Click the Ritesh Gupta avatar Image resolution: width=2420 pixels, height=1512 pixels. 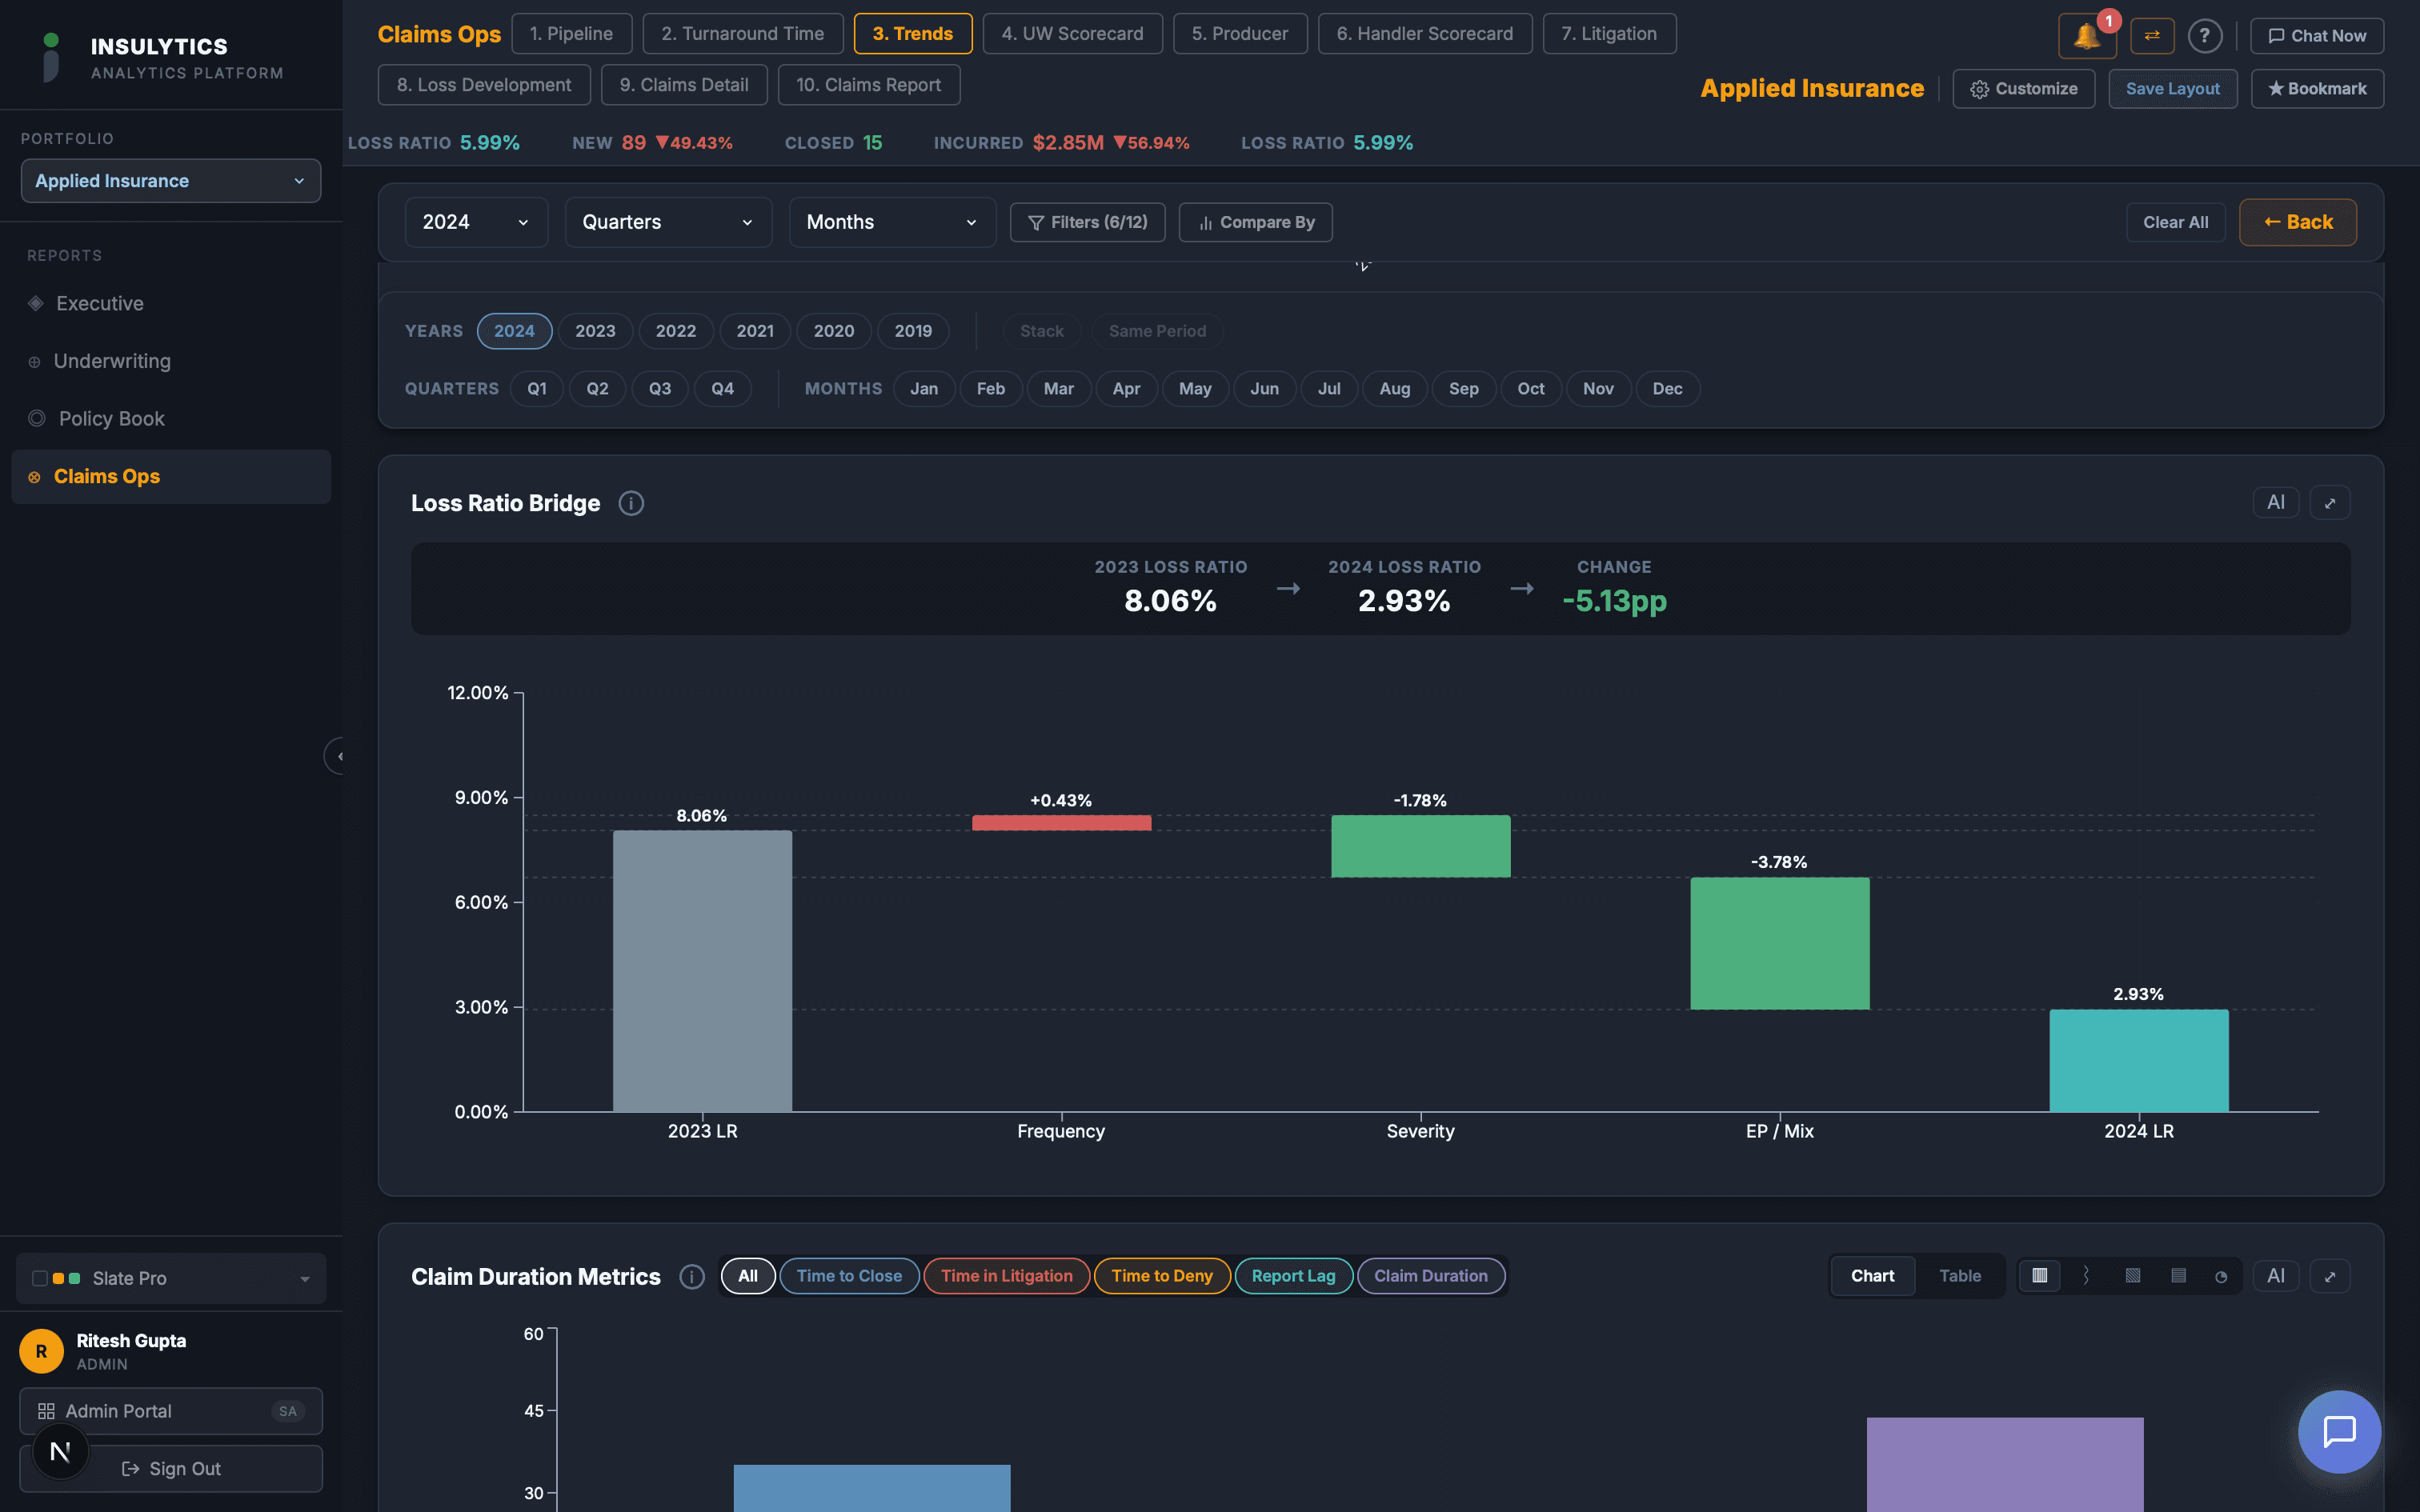click(x=41, y=1351)
